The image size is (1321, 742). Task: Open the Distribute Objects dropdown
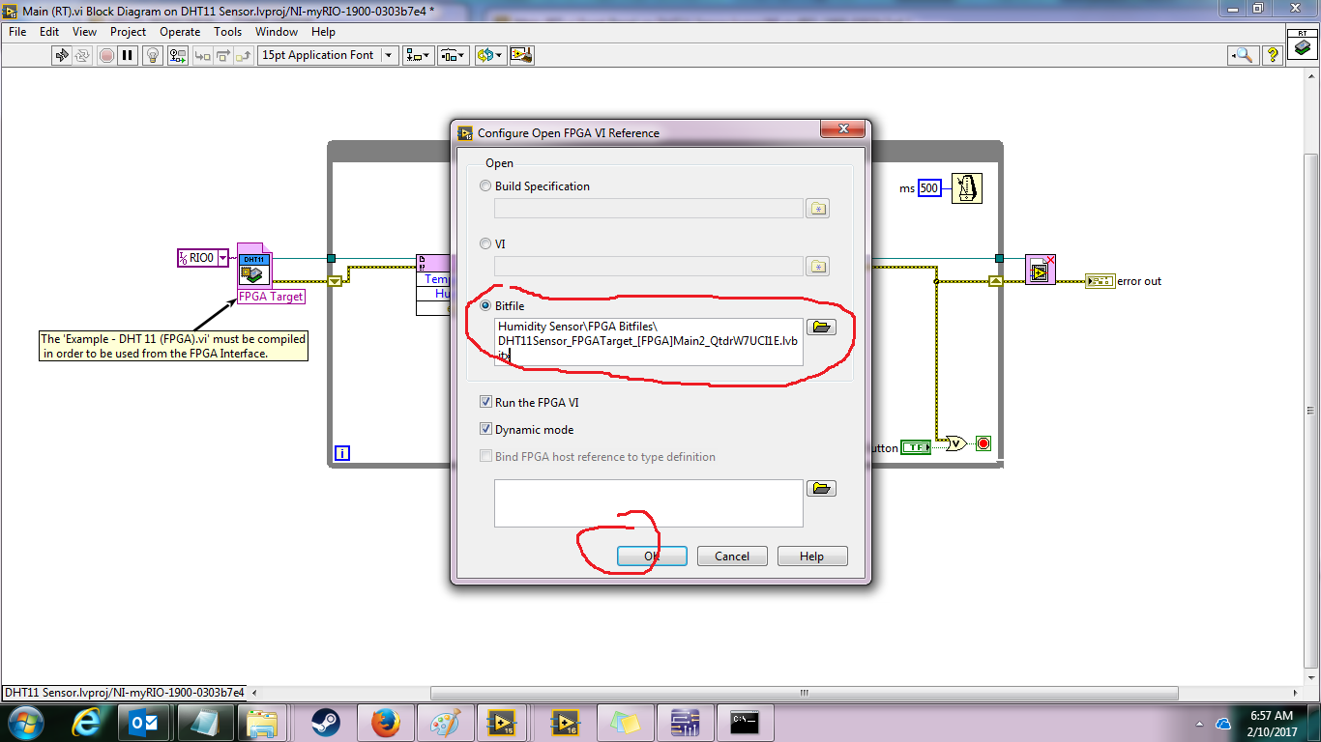pos(454,55)
